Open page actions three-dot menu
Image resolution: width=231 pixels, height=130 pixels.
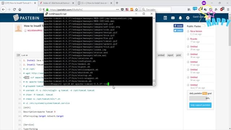tap(117, 10)
